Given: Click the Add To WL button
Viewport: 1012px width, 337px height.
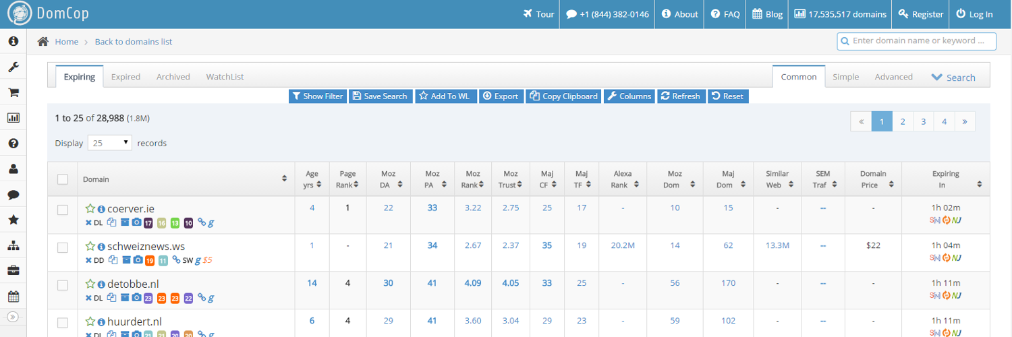Looking at the screenshot, I should (445, 96).
